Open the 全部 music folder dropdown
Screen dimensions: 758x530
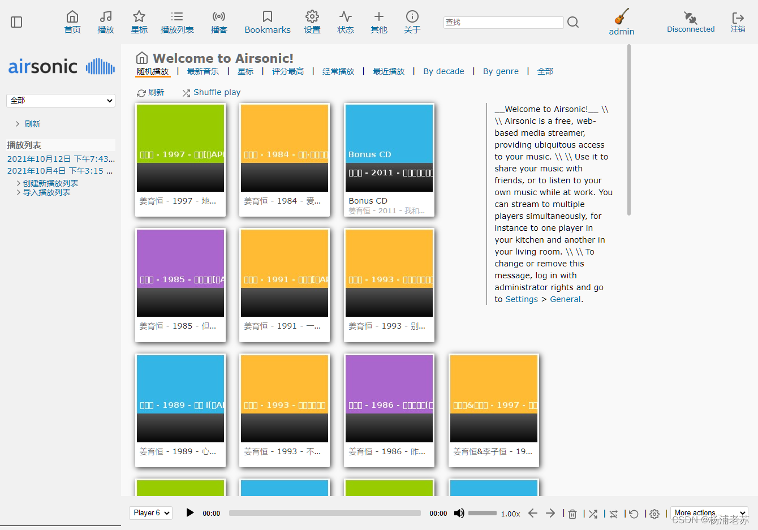61,100
